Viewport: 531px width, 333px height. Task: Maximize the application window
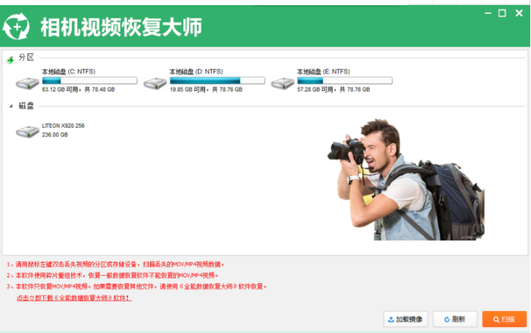click(502, 13)
